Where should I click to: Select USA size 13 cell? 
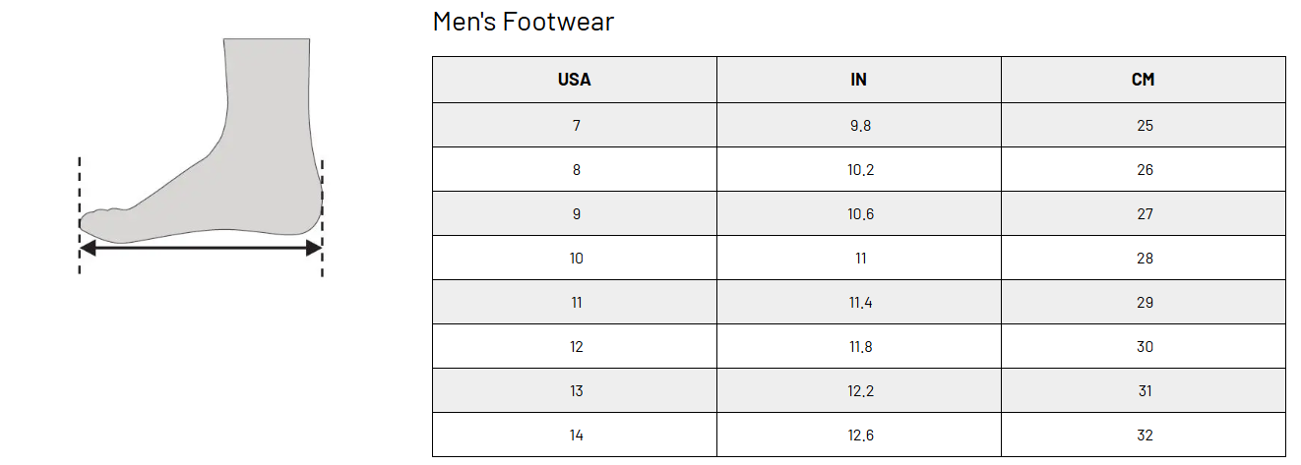point(576,391)
